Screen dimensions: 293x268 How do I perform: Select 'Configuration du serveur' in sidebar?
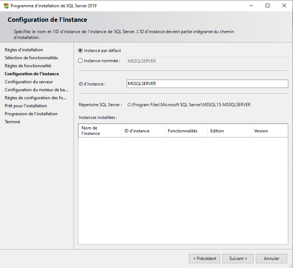point(29,82)
